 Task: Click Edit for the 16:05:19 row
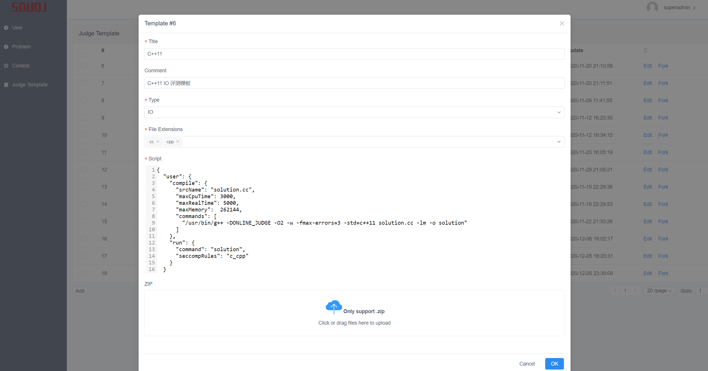point(647,152)
